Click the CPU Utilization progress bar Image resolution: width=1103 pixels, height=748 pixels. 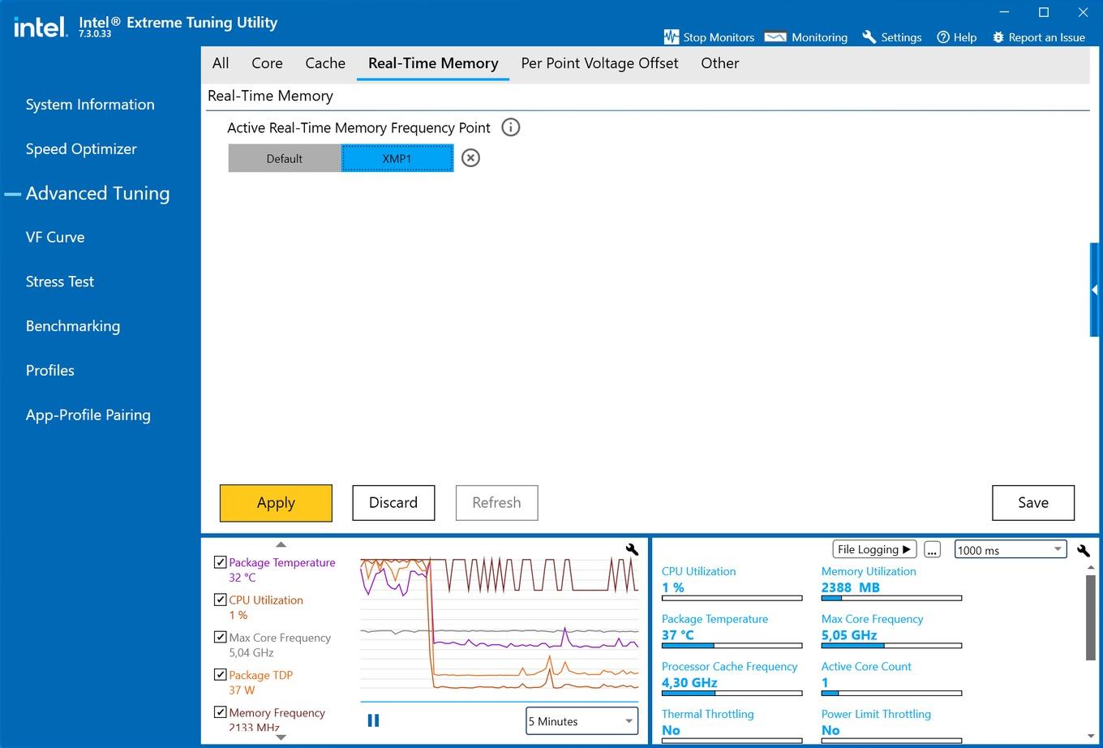tap(732, 598)
